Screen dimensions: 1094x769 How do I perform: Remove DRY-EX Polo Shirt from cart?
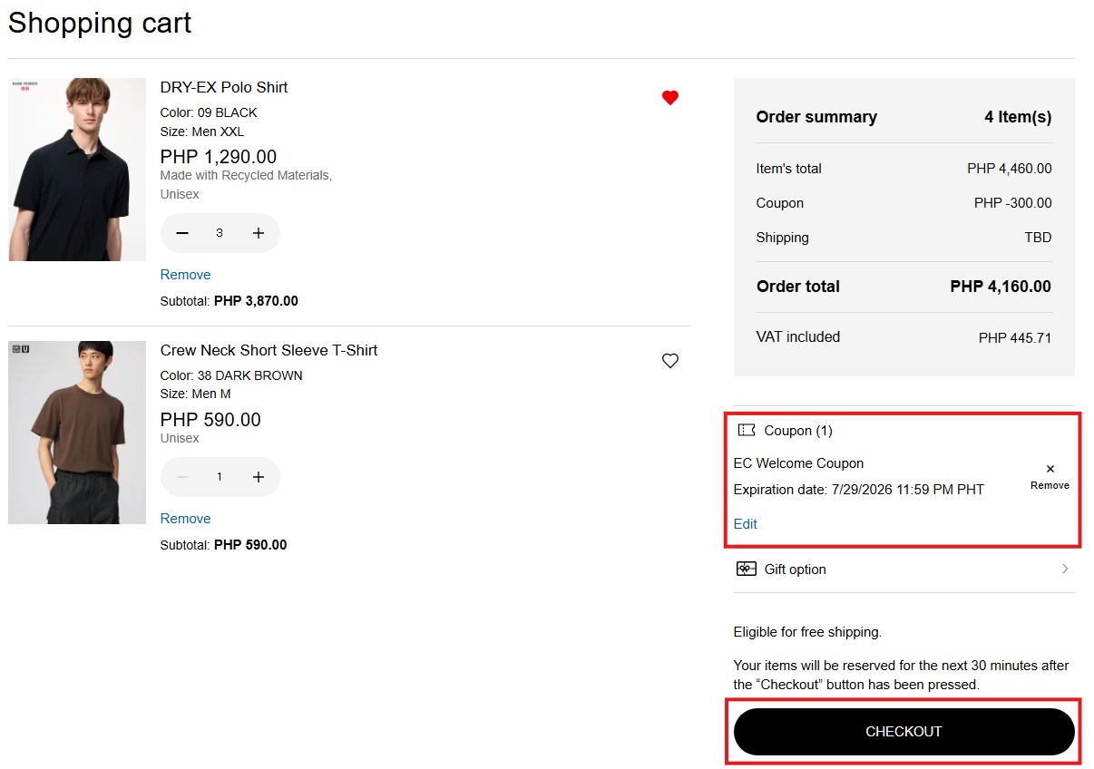point(185,275)
